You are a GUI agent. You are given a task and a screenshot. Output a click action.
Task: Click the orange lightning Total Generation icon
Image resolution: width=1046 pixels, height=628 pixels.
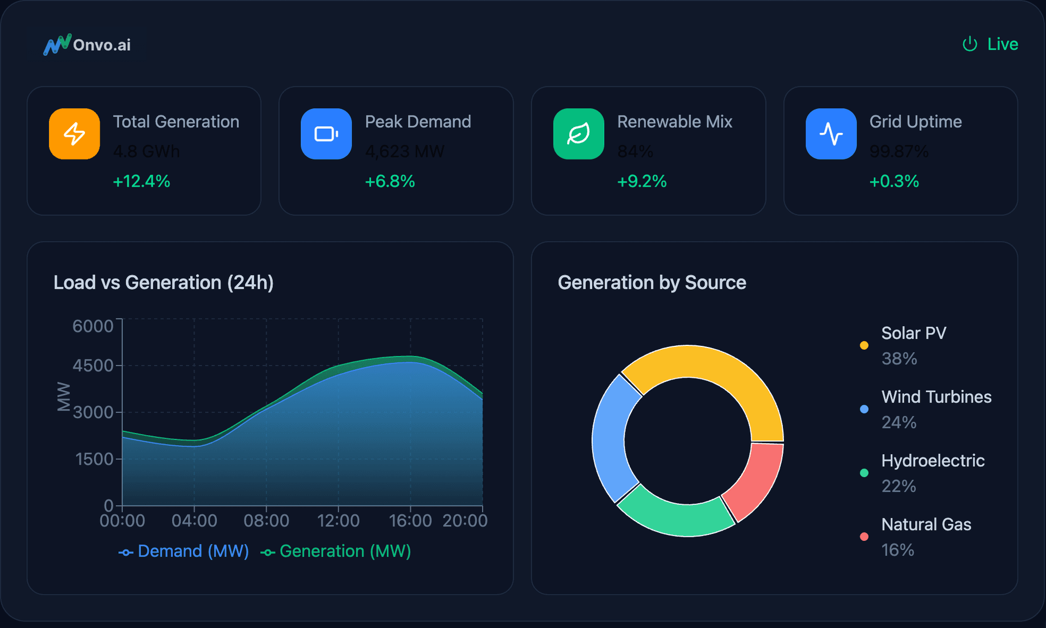click(75, 134)
